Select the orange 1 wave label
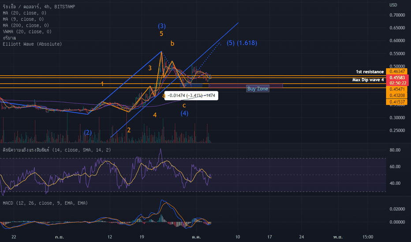The image size is (411, 242). tap(102, 84)
